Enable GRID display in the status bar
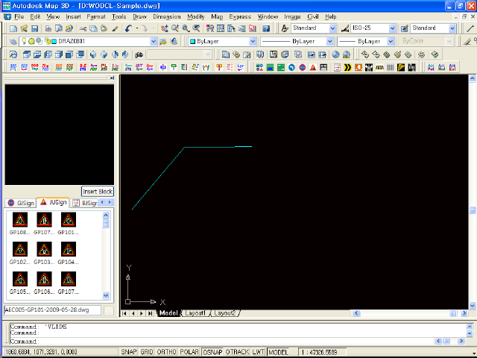The width and height of the screenshot is (477, 358). pyautogui.click(x=147, y=352)
